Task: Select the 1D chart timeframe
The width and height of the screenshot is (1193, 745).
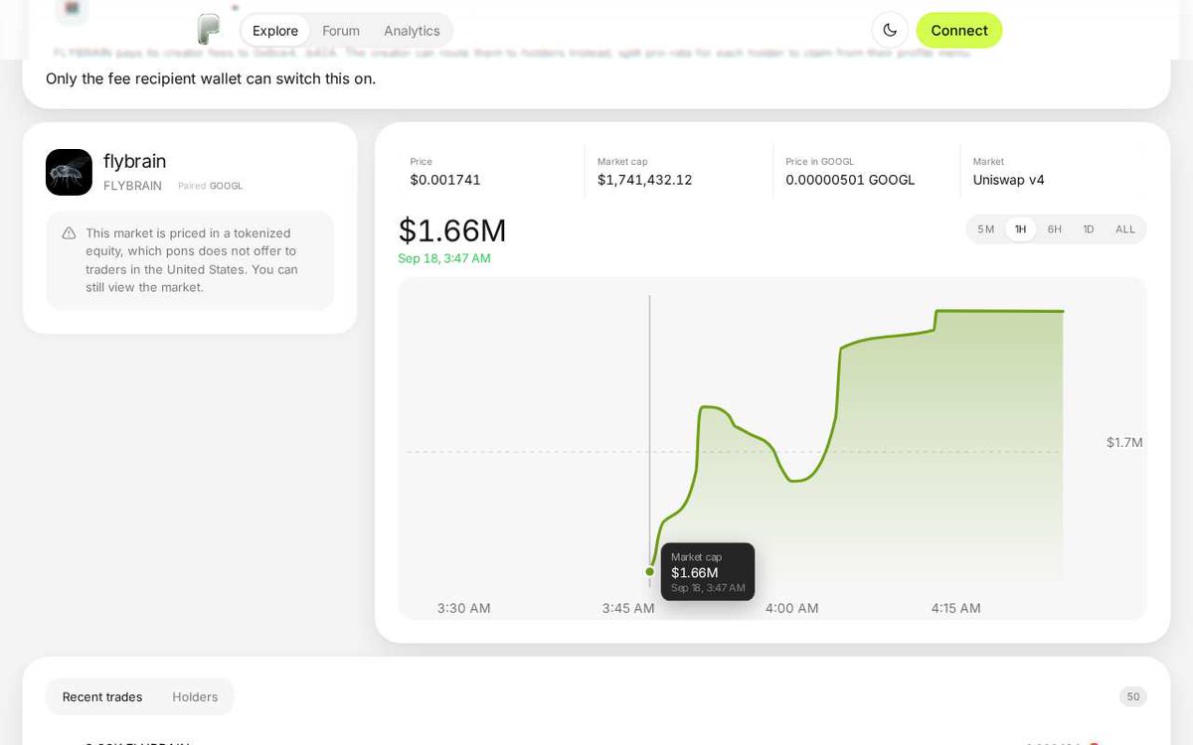Action: tap(1089, 229)
